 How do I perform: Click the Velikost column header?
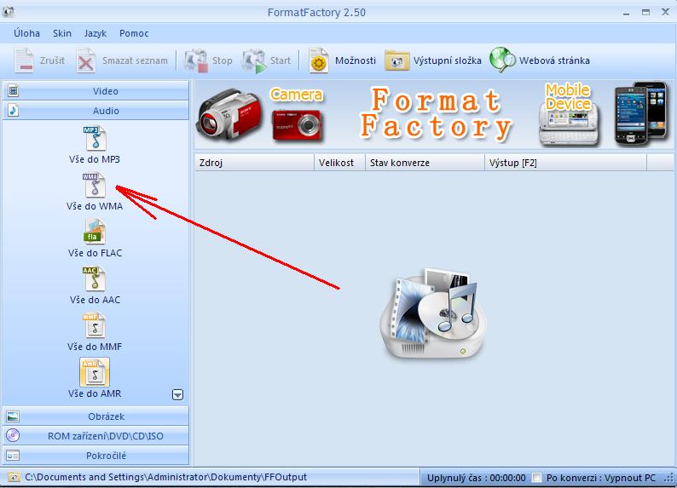click(x=340, y=163)
